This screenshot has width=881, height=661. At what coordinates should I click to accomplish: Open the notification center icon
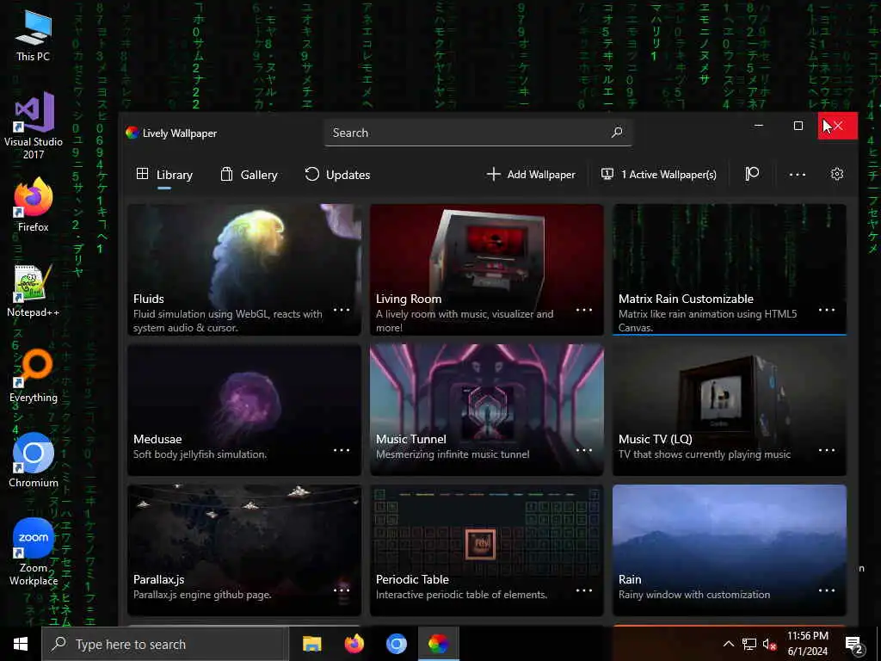[x=853, y=645]
